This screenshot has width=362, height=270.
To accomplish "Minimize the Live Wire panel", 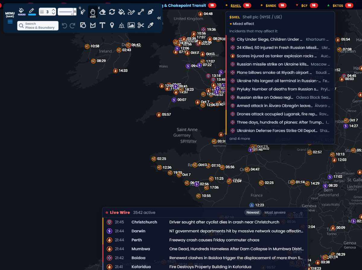I will (x=294, y=212).
